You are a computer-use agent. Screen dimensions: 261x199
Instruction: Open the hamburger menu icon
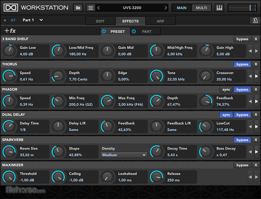point(91,8)
